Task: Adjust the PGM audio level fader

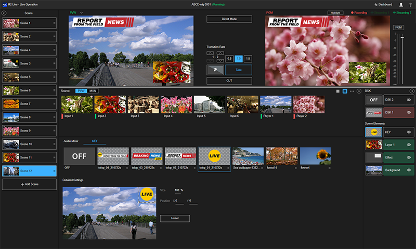Action: point(402,37)
